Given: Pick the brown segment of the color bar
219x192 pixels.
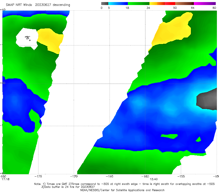Looking at the screenshot, I should click(x=184, y=4).
